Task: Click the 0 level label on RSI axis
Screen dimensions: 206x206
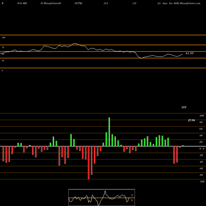Action: point(2,70)
